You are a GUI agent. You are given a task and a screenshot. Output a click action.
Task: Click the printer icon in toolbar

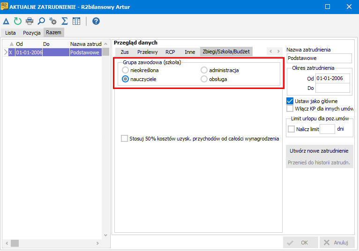coord(30,21)
